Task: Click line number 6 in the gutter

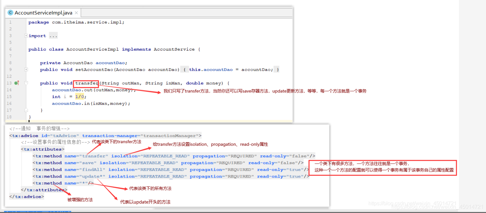Action: 10,49
